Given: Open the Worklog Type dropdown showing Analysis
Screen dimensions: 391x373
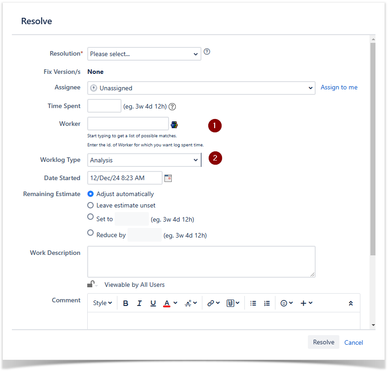Looking at the screenshot, I should click(x=144, y=160).
